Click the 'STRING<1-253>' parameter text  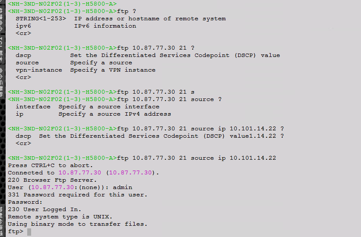(41, 19)
